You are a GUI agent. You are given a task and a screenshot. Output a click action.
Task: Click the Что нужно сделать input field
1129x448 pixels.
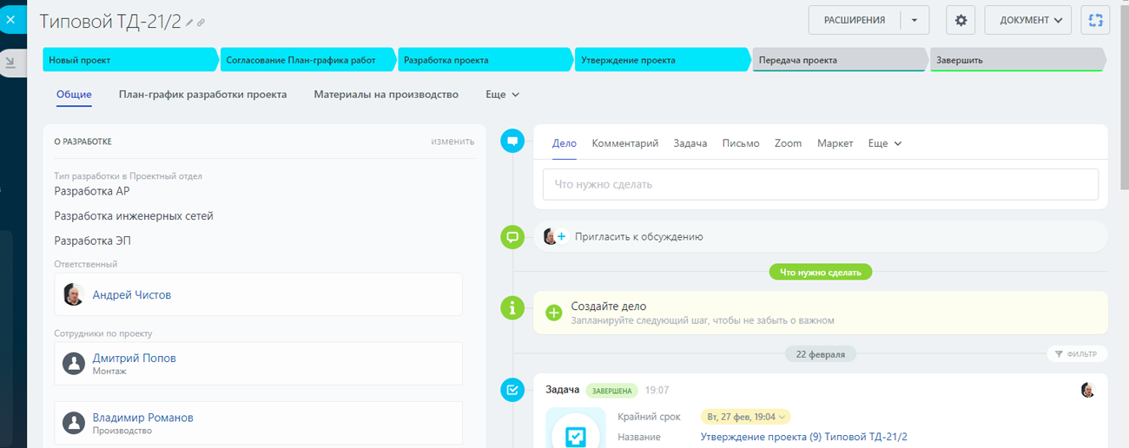point(820,184)
